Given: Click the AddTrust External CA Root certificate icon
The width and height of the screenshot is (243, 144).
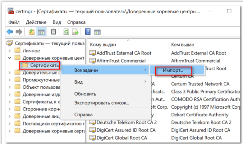Looking at the screenshot, I should click(x=92, y=53).
